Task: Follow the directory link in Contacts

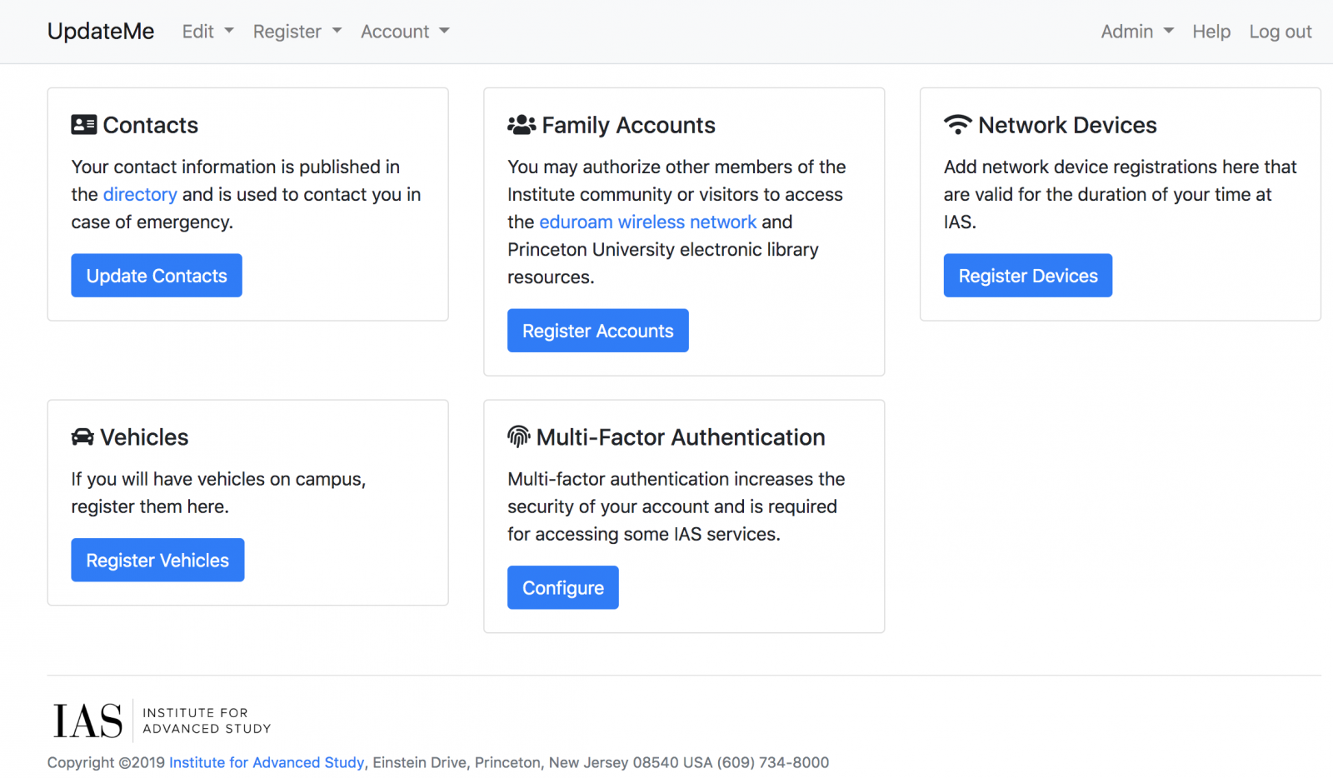Action: 140,194
